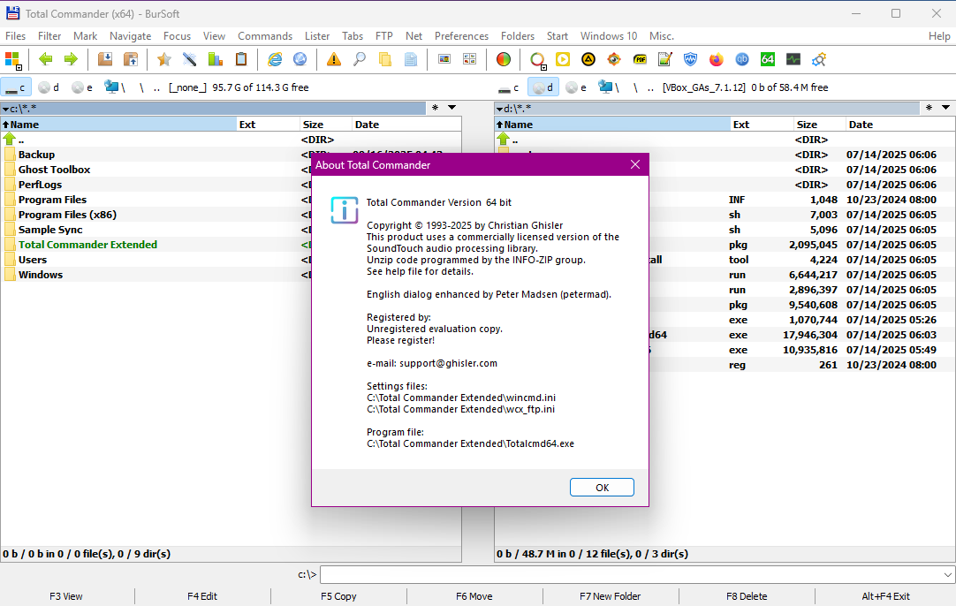Go back with the green left arrow
The width and height of the screenshot is (956, 606).
(x=45, y=59)
